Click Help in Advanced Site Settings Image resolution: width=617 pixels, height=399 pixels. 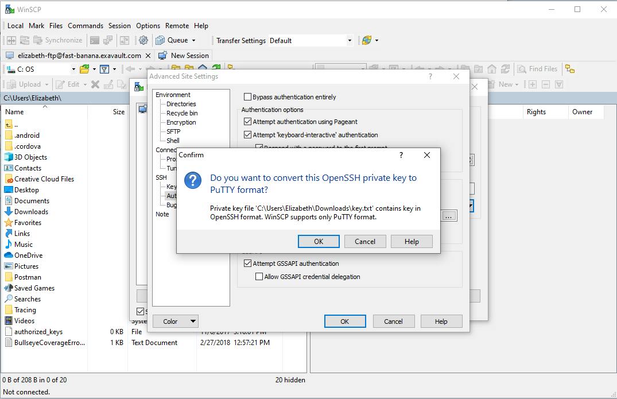(441, 321)
